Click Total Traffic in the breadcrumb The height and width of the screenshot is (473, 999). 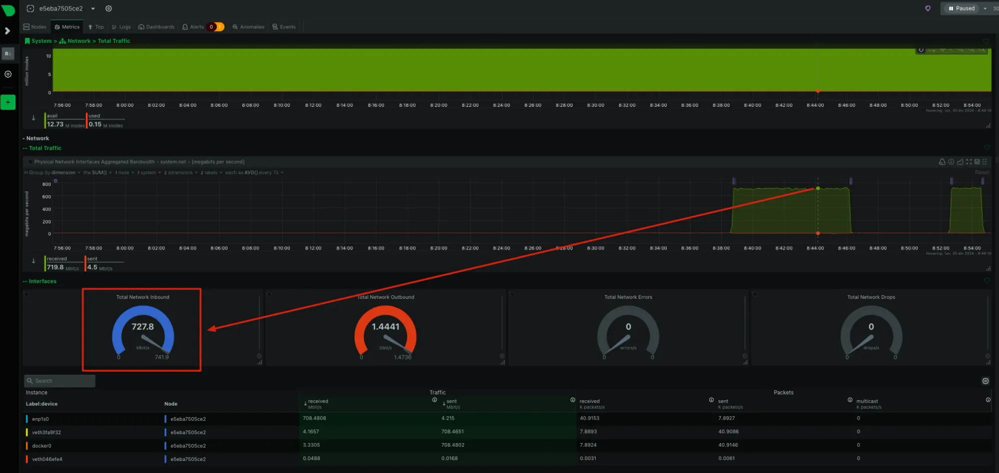tap(114, 41)
